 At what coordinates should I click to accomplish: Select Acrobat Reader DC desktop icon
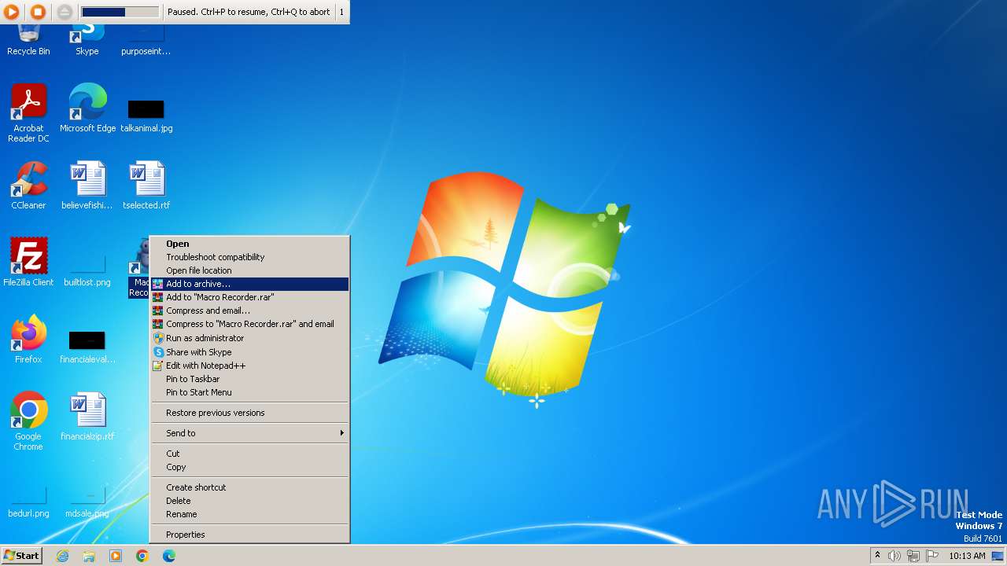pyautogui.click(x=28, y=113)
